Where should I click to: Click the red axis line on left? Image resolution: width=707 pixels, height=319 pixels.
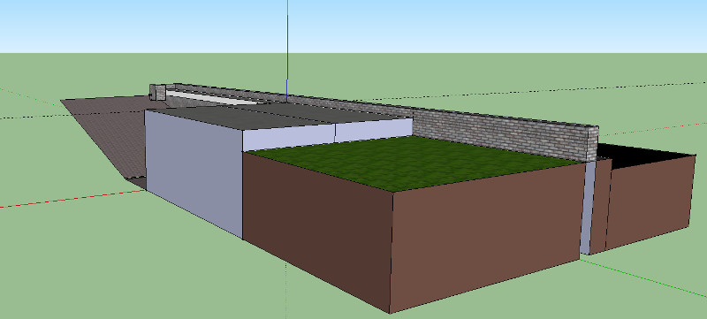[72, 199]
